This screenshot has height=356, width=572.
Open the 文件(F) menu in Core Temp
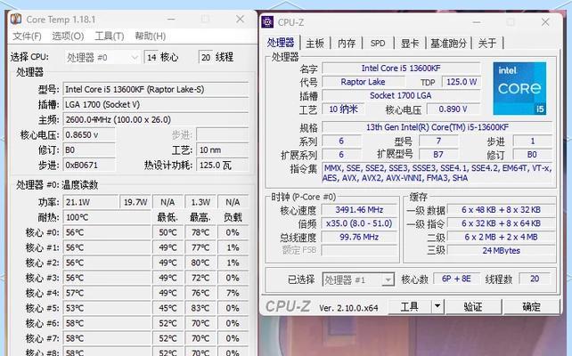27,36
